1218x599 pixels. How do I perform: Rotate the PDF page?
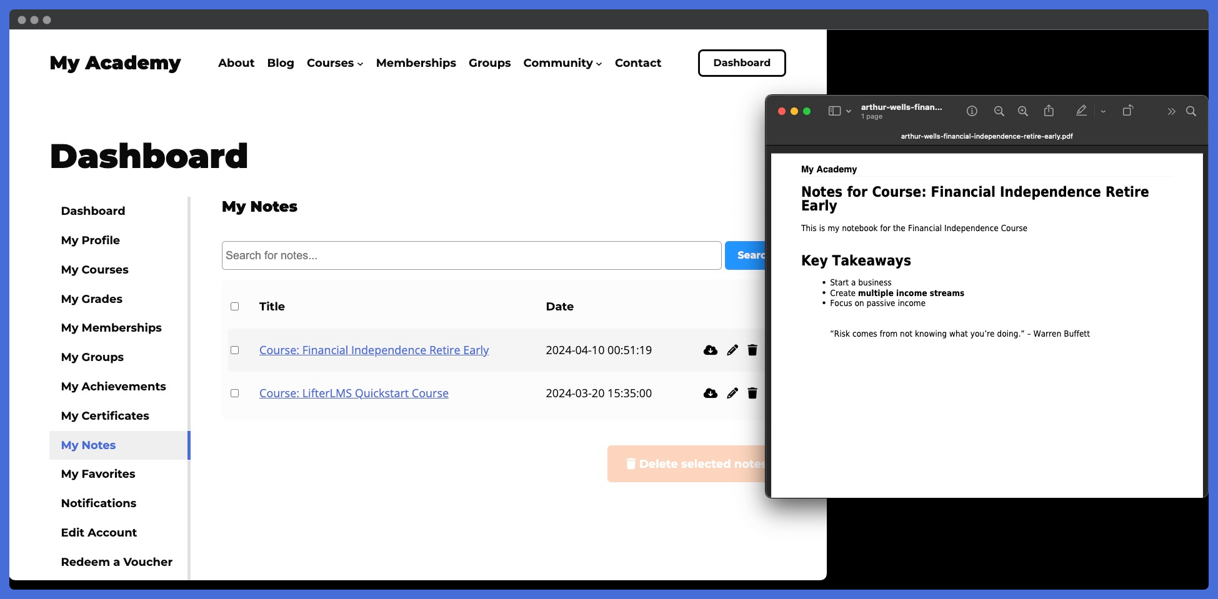pyautogui.click(x=1129, y=111)
